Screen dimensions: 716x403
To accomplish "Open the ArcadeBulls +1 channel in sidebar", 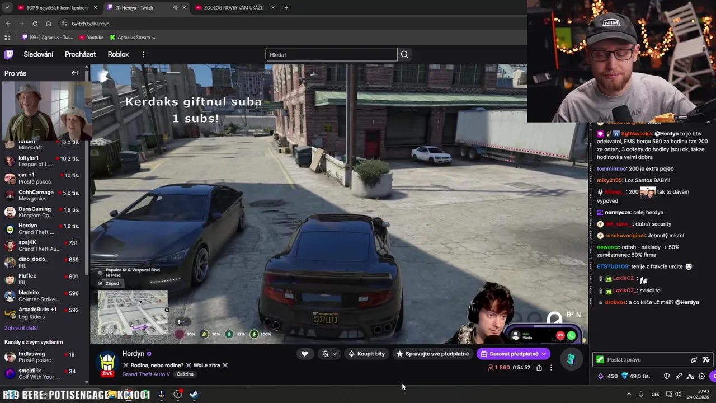I will pyautogui.click(x=44, y=313).
